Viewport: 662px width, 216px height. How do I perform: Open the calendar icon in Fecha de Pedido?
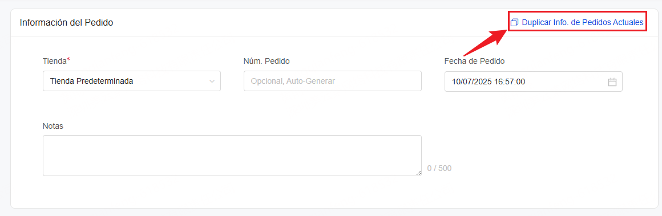[612, 82]
